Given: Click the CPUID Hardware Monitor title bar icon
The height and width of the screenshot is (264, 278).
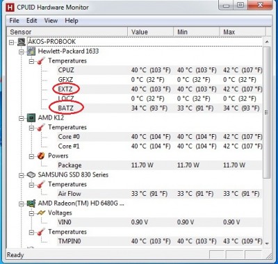Looking at the screenshot, I should pyautogui.click(x=10, y=8).
